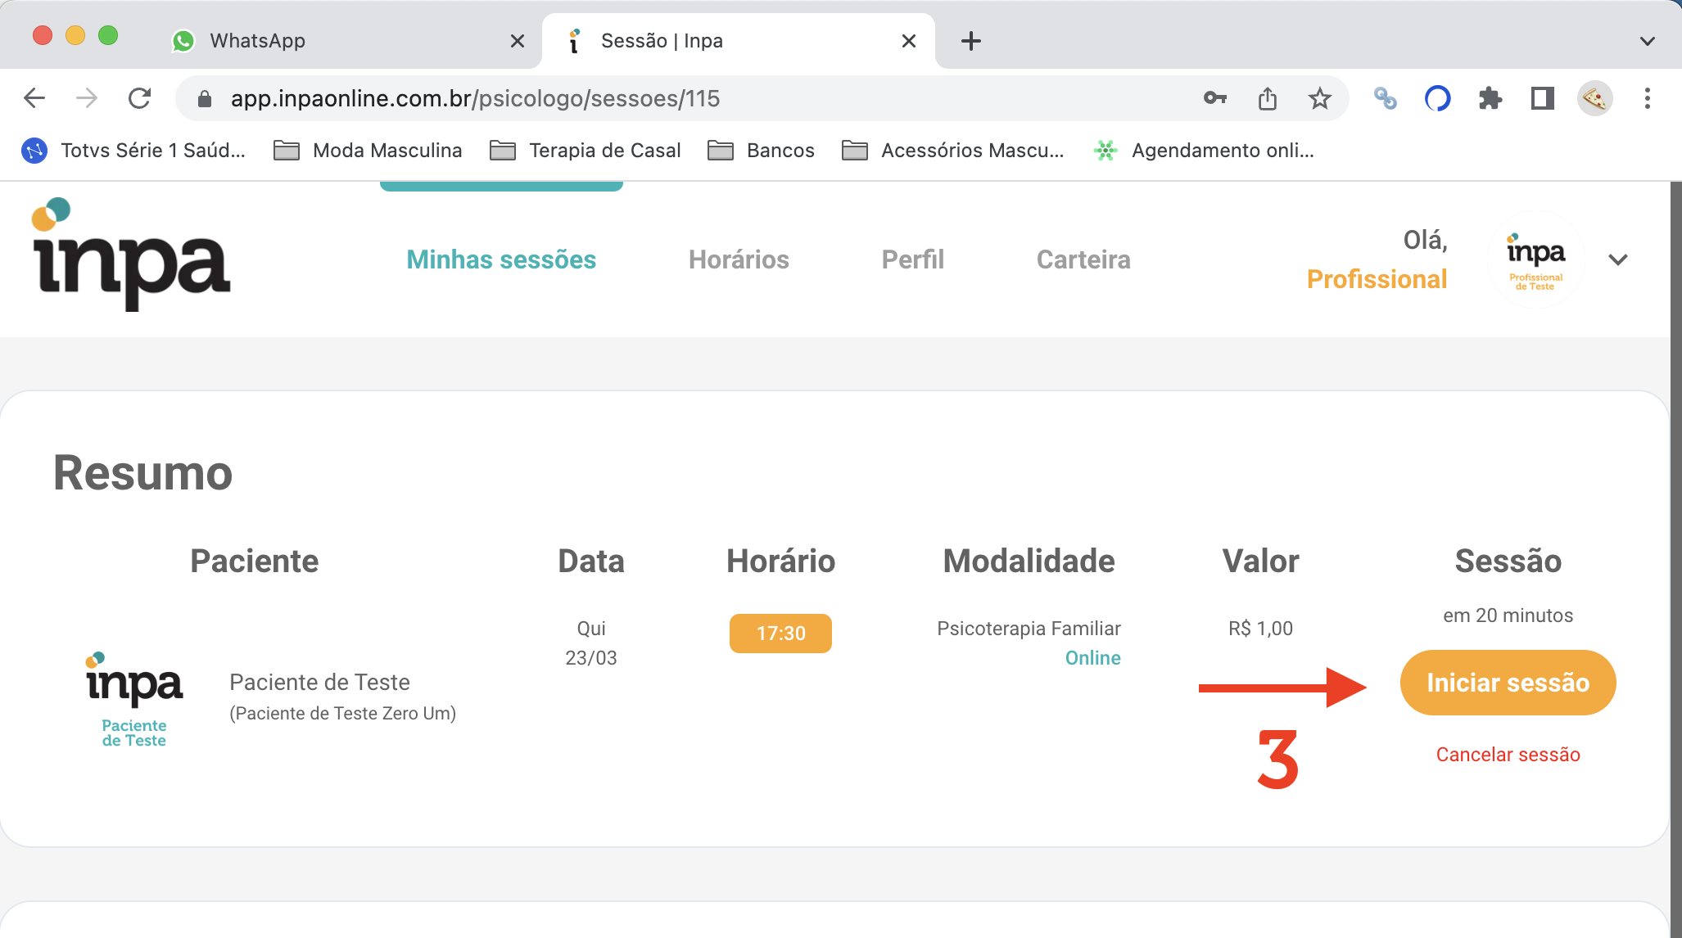Screen dimensions: 1682x938
Task: Open Acessórios Mascu... bookmark folder
Action: click(x=953, y=151)
